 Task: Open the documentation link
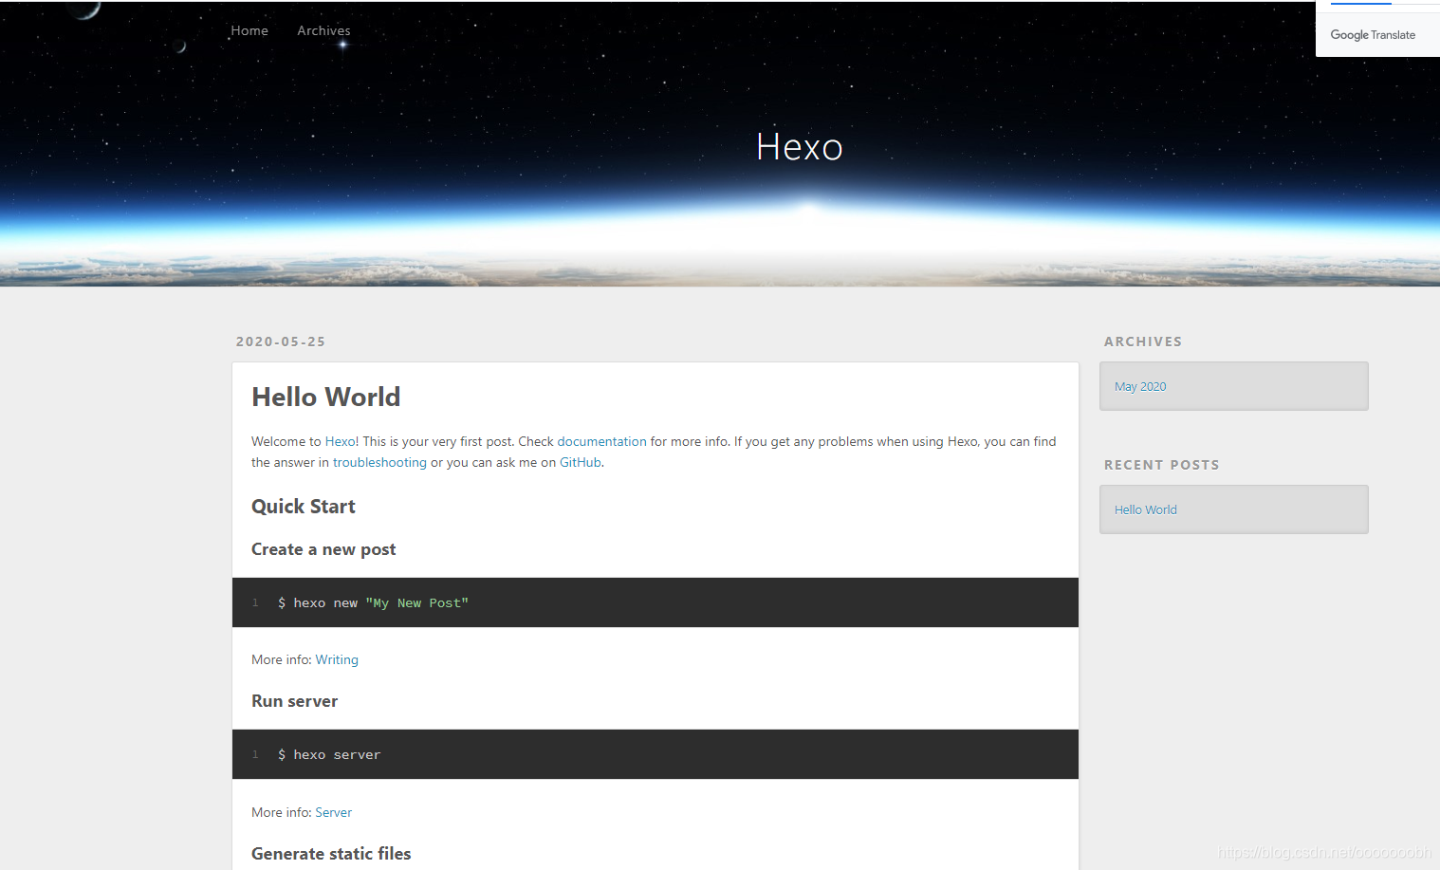tap(601, 441)
